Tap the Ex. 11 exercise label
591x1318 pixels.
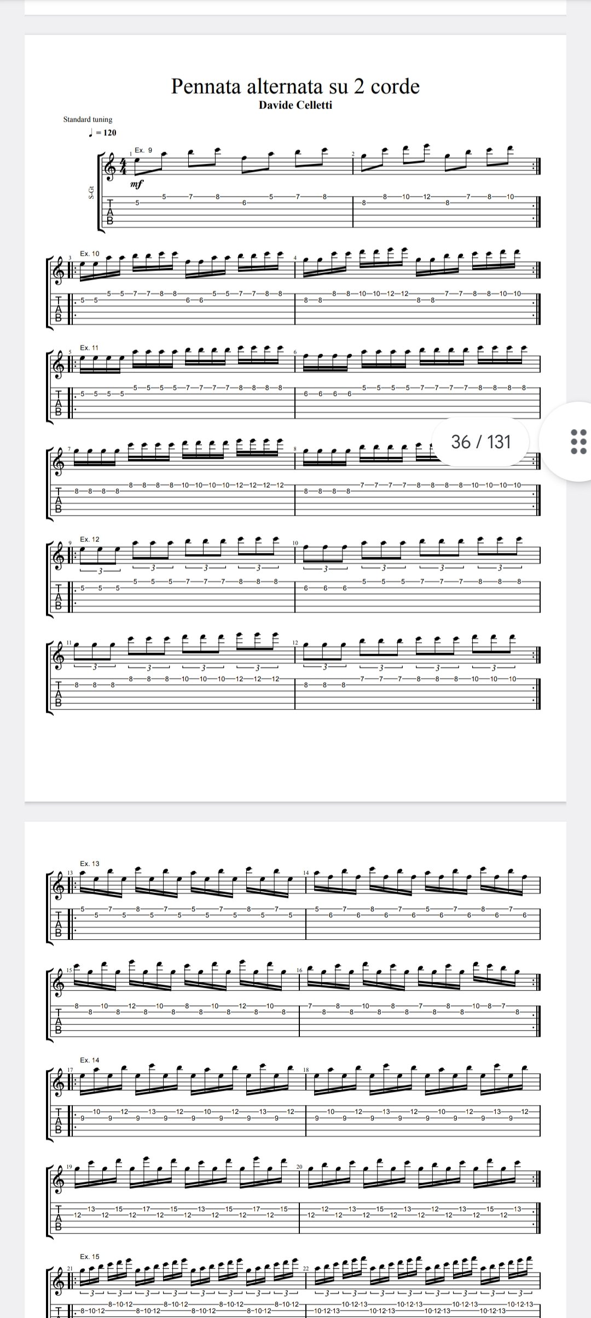pyautogui.click(x=89, y=348)
